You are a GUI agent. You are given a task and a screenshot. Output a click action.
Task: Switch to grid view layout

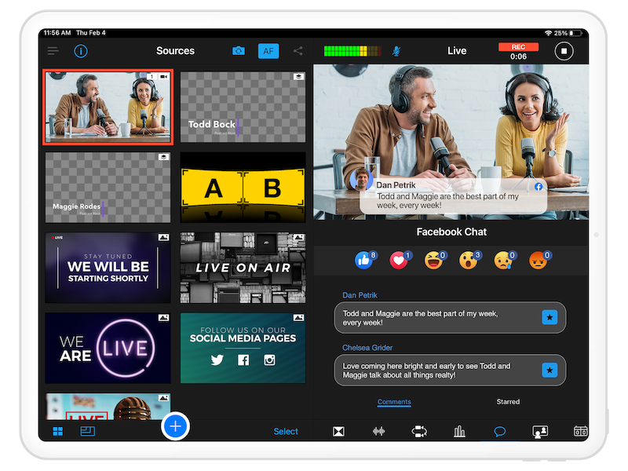(58, 431)
